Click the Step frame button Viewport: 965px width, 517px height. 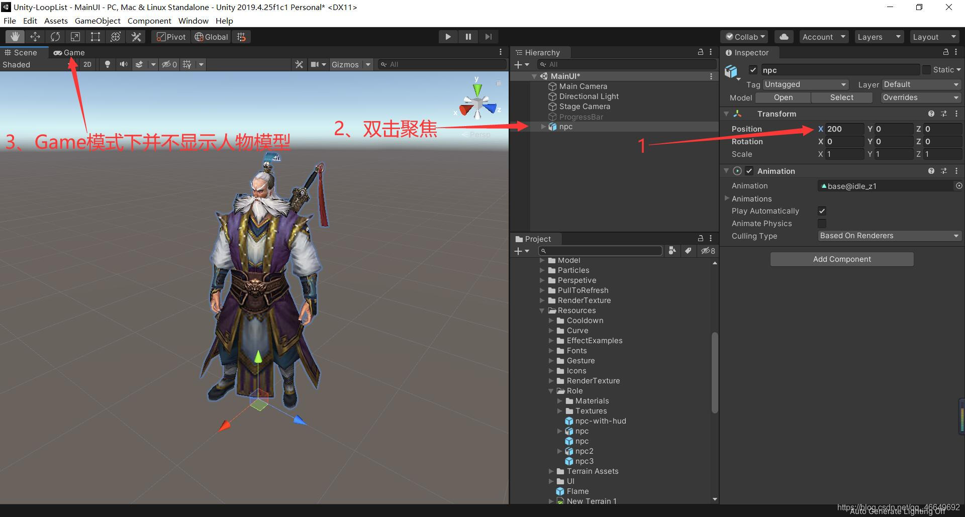[x=488, y=37]
